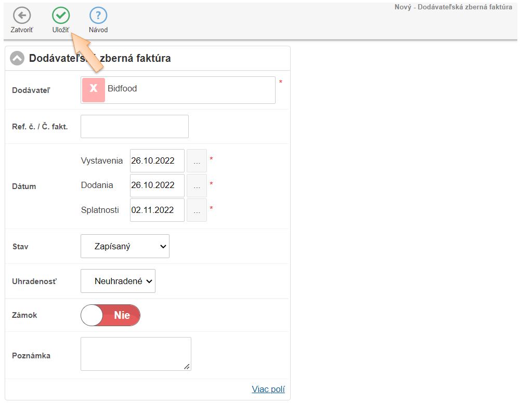The width and height of the screenshot is (521, 416).
Task: Expand the Uhradenosť dropdown showing Neuhradené
Action: (118, 281)
